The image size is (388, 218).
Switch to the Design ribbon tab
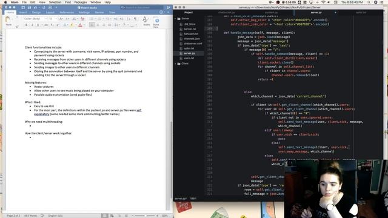click(x=36, y=12)
